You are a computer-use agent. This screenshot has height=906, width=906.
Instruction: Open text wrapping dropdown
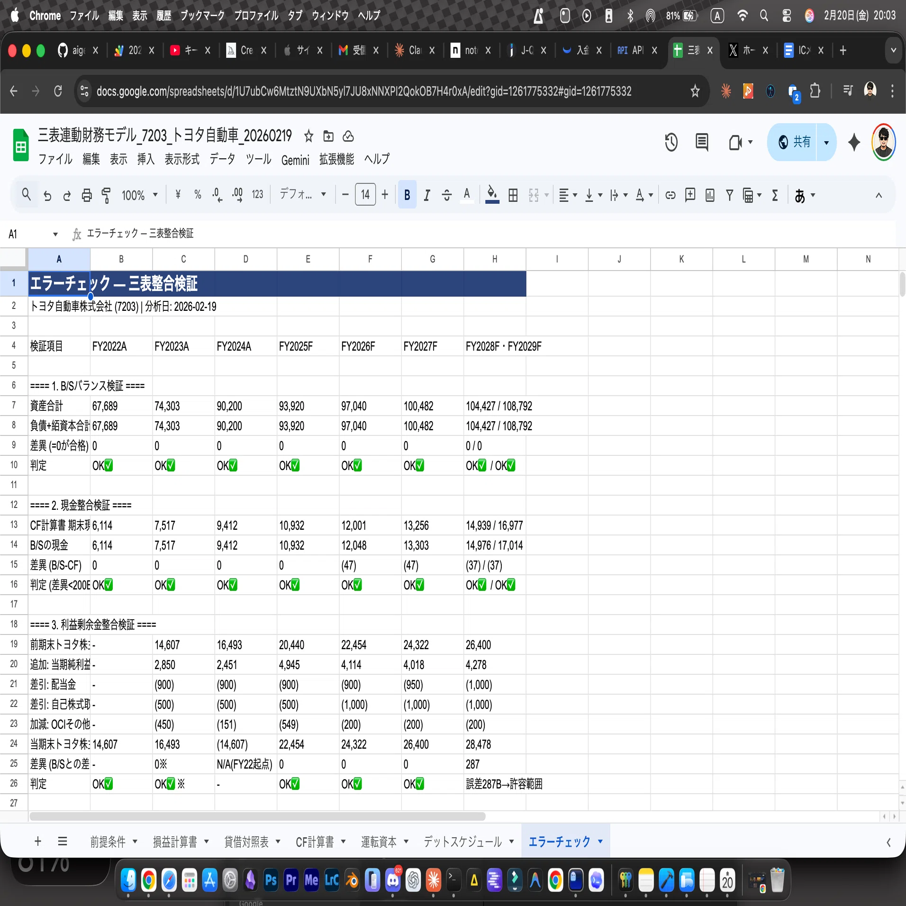(x=619, y=195)
